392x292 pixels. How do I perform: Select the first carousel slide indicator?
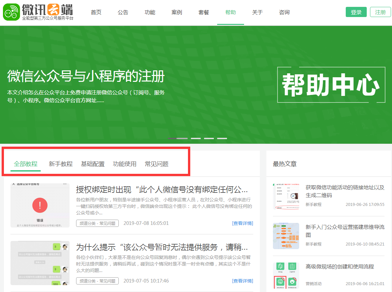coord(177,138)
